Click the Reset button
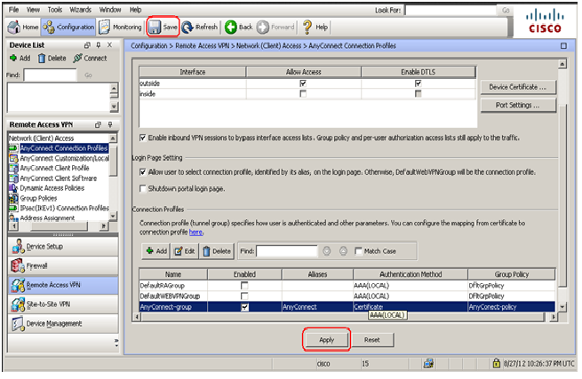 coord(372,340)
